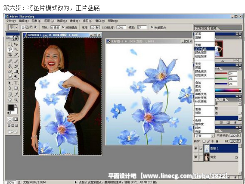Select the Magic Wand tool

point(16,50)
